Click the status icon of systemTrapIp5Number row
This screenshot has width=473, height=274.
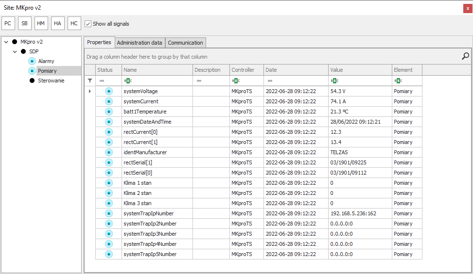coord(109,254)
